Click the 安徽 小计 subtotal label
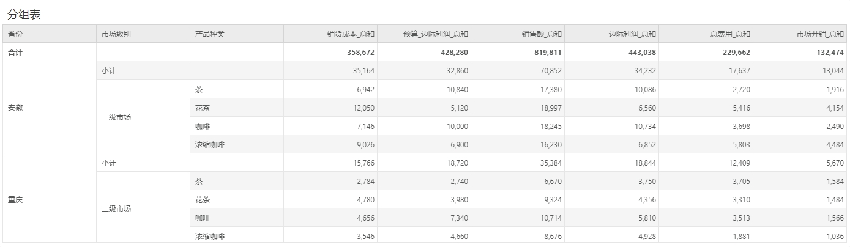Viewport: 850px width, 247px height. click(109, 71)
